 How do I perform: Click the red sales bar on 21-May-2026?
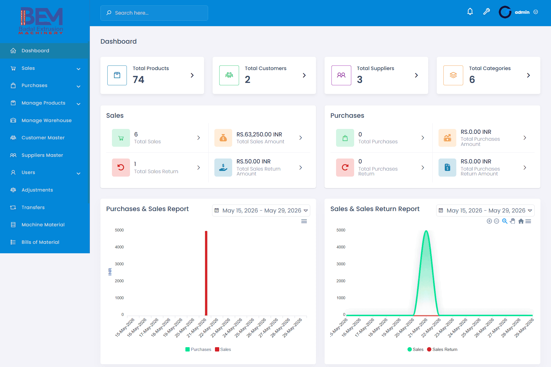pos(206,273)
